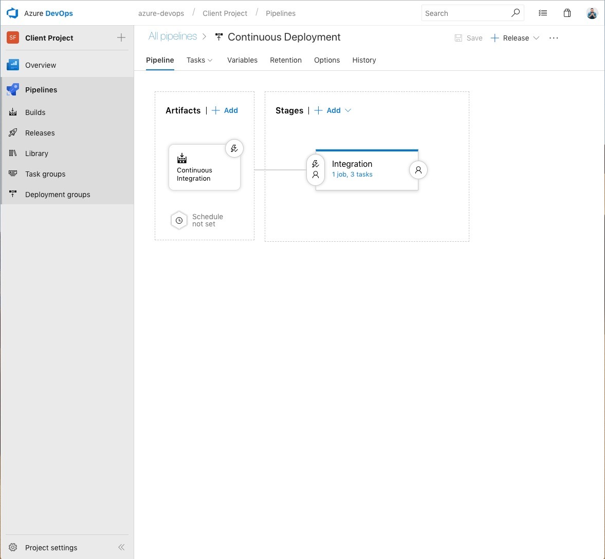Click Add next to Artifacts
The width and height of the screenshot is (605, 559).
point(225,110)
